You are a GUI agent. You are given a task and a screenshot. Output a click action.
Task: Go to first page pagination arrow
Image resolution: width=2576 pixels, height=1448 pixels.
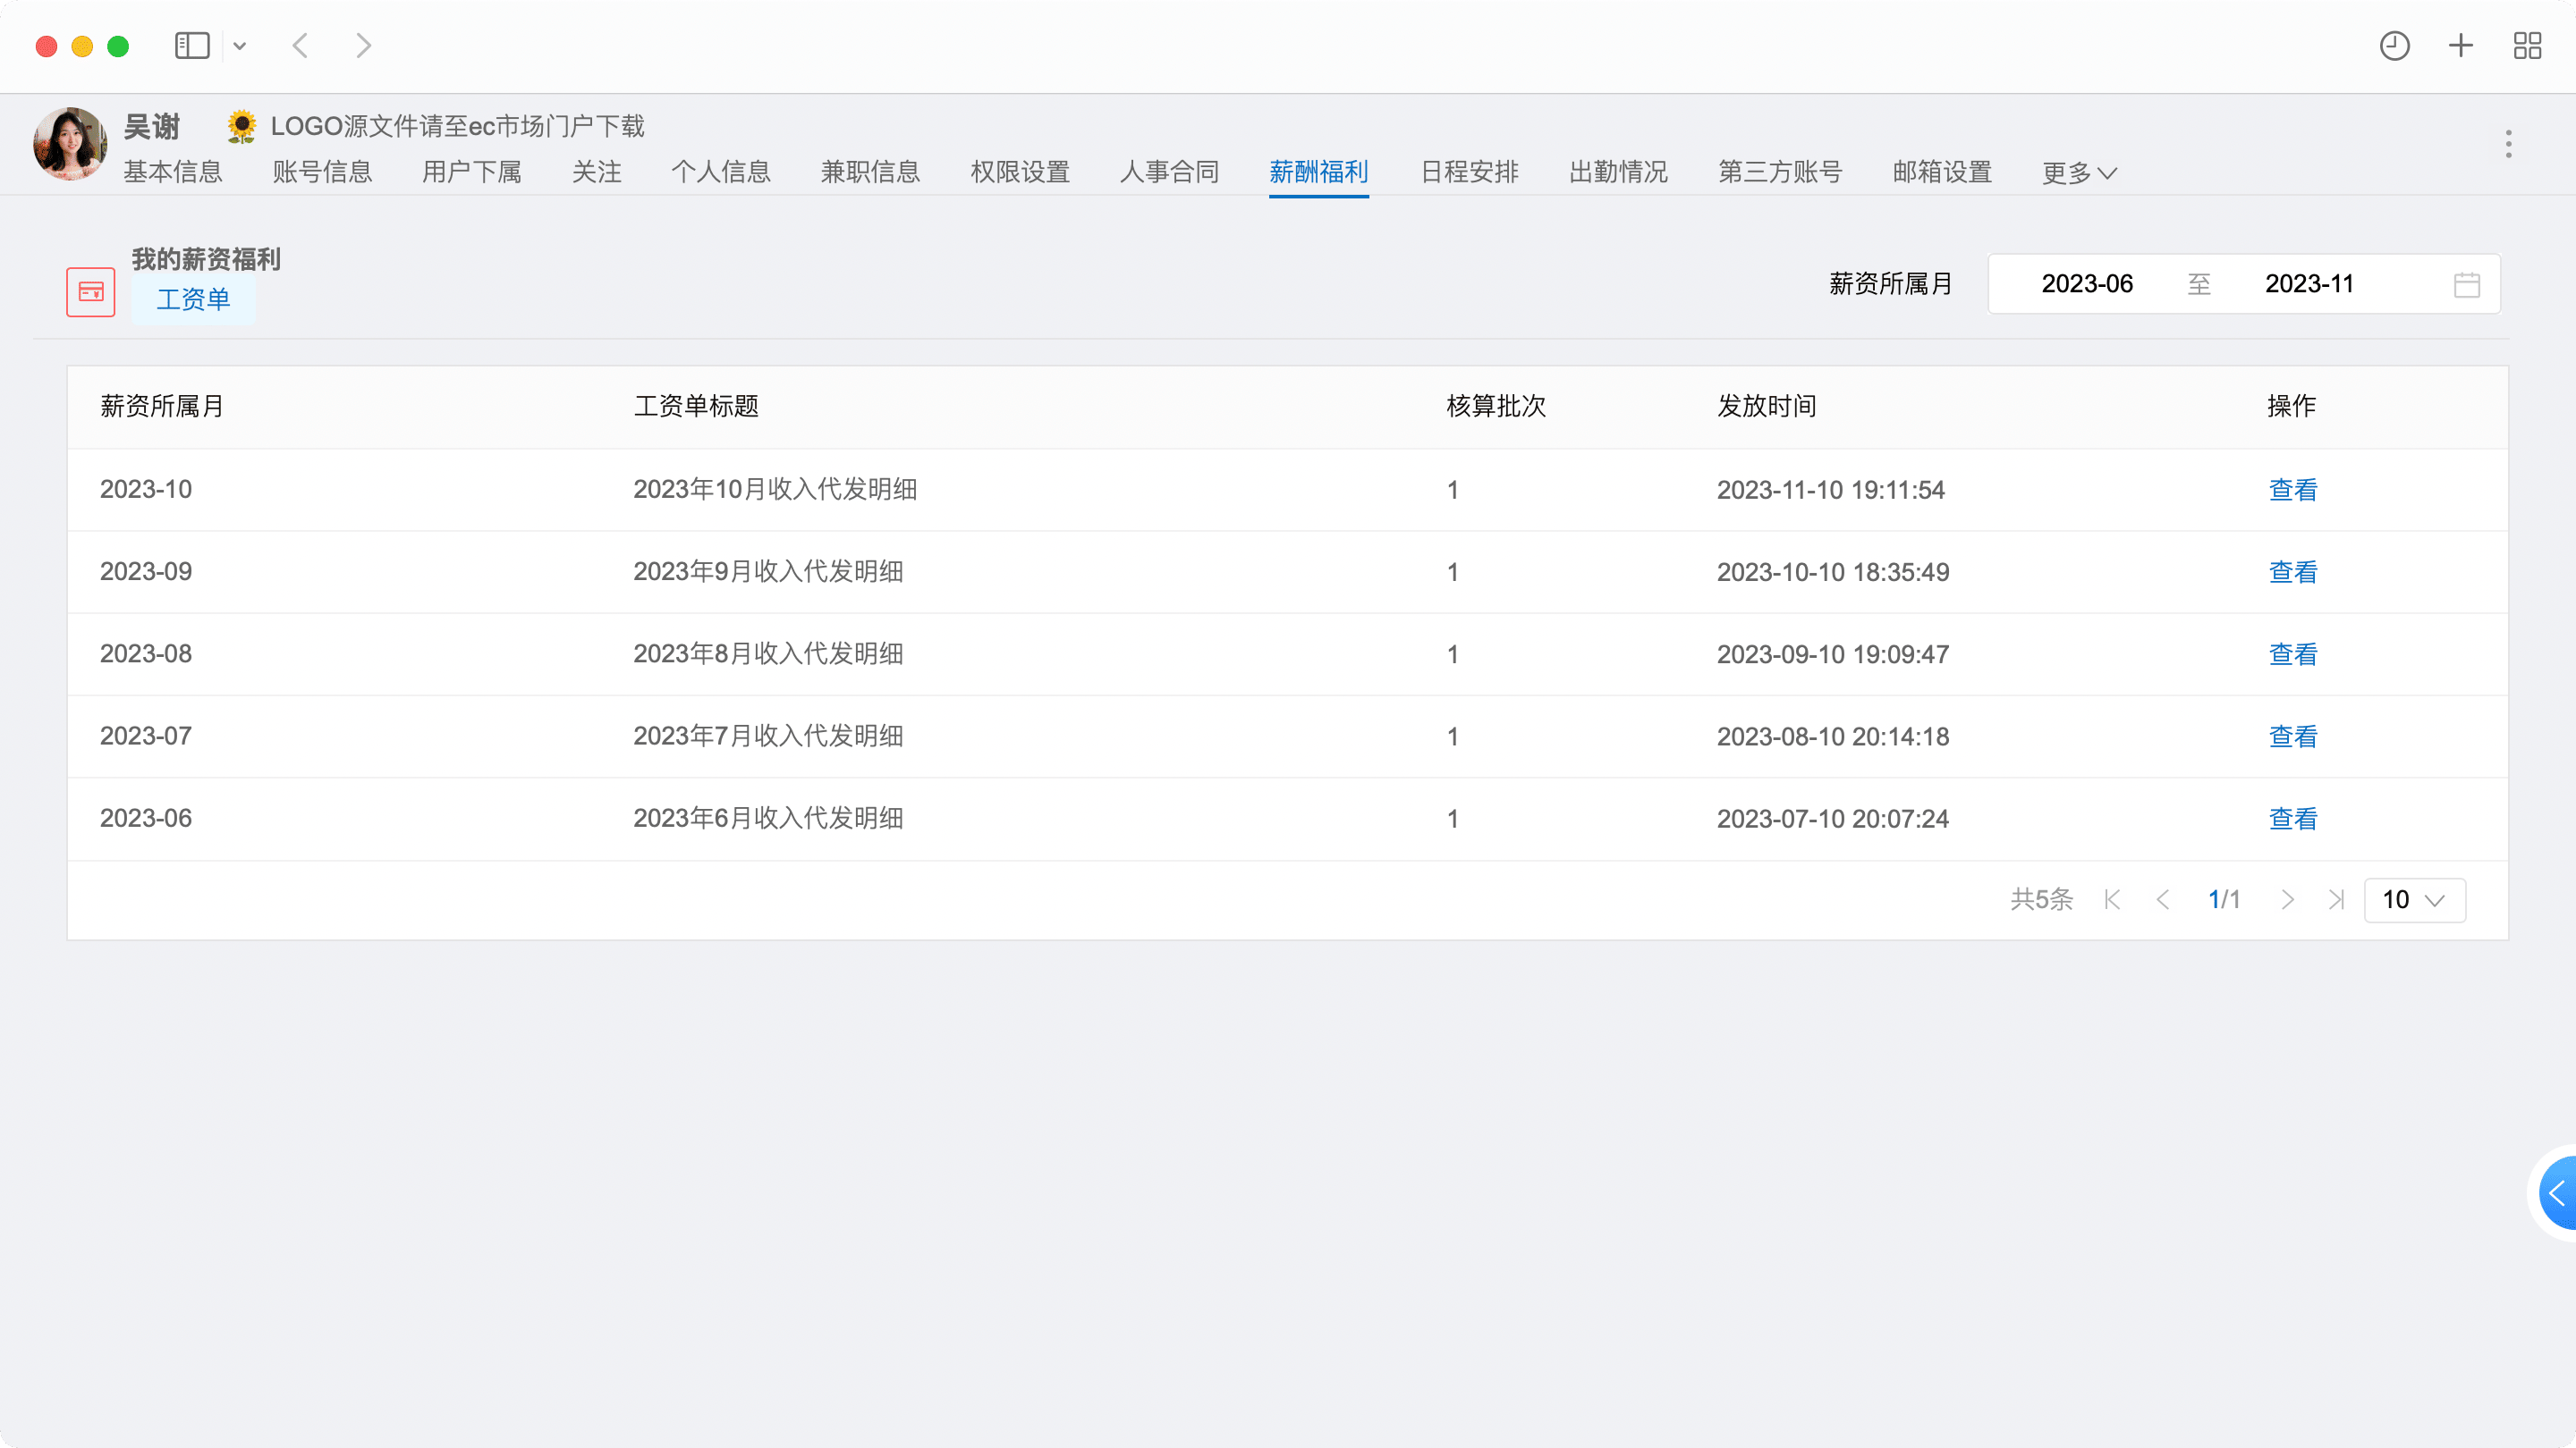click(x=2112, y=899)
